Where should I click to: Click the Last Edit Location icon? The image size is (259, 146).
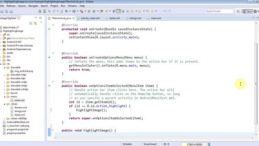coord(147,11)
